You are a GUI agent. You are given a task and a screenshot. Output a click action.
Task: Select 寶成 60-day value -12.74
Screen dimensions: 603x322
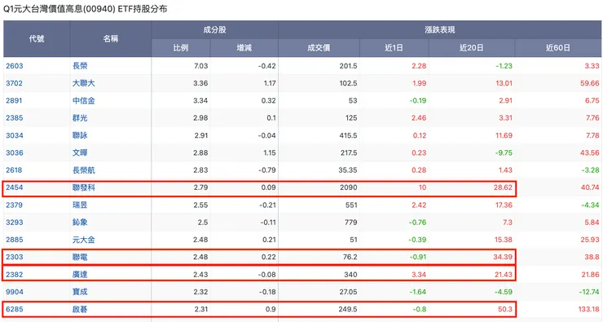point(589,292)
